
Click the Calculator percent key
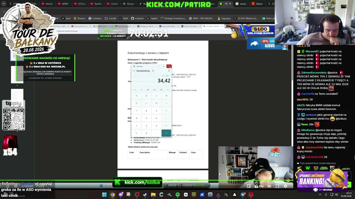[x=136, y=96]
